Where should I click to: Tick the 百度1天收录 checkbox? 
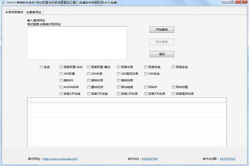tap(119, 94)
